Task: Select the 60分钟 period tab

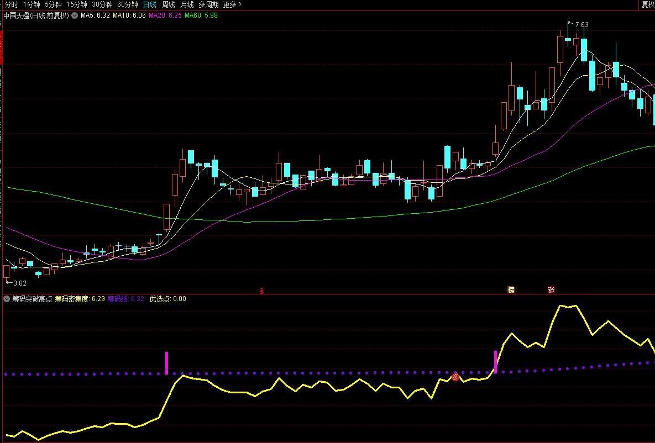Action: (128, 4)
